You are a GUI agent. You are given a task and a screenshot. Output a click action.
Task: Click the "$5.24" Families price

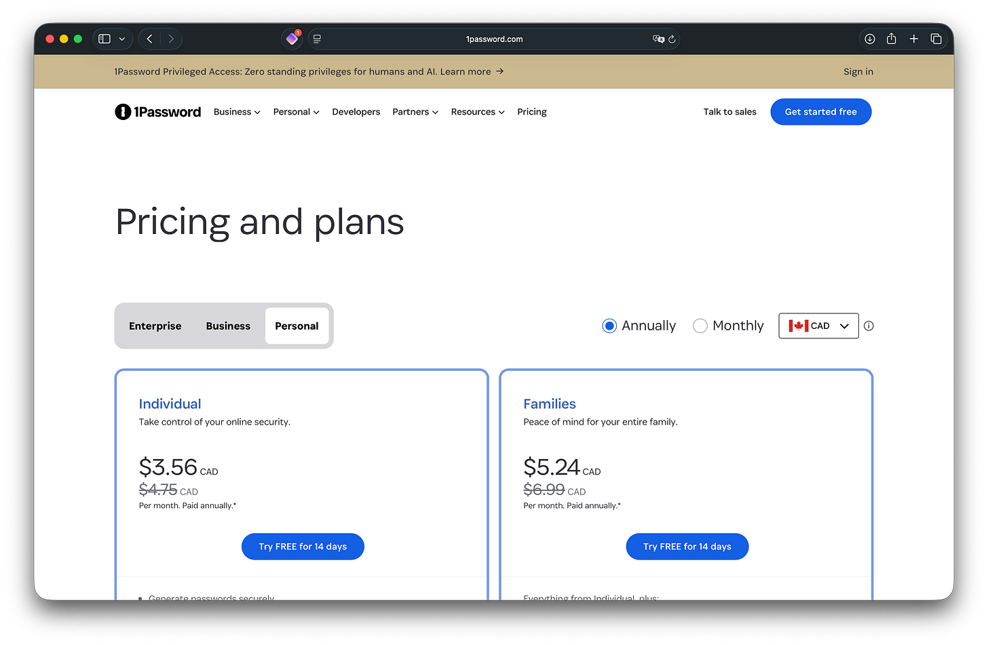[552, 467]
